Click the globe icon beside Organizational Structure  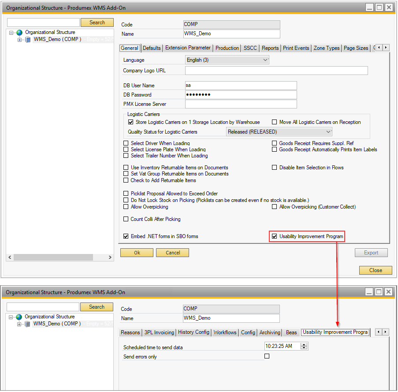(x=19, y=32)
